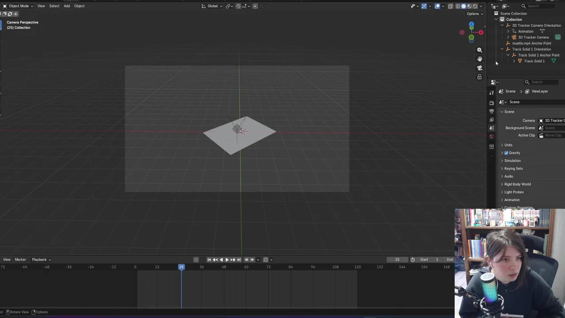Toggle proportional editing icon

tap(255, 6)
